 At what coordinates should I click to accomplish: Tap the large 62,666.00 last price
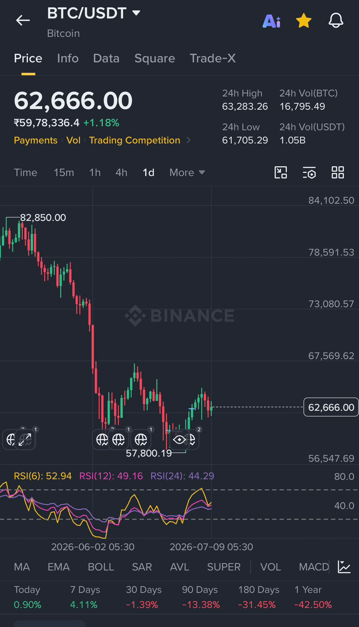[x=73, y=101]
